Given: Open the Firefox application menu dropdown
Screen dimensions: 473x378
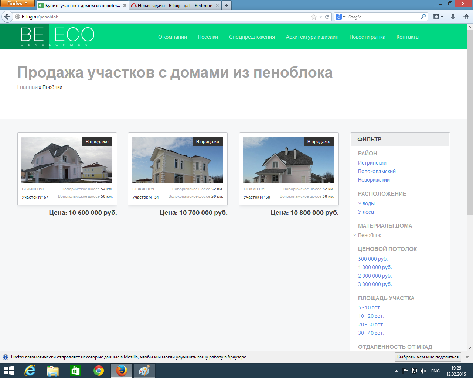Looking at the screenshot, I should tap(17, 3).
